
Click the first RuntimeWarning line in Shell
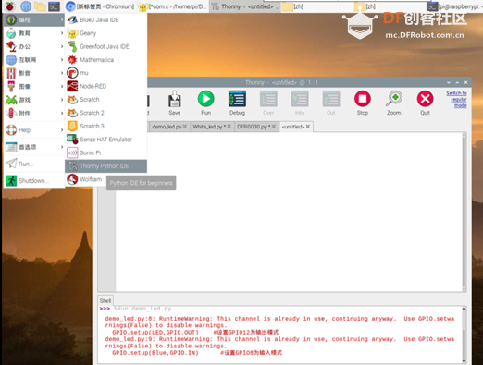pos(279,319)
